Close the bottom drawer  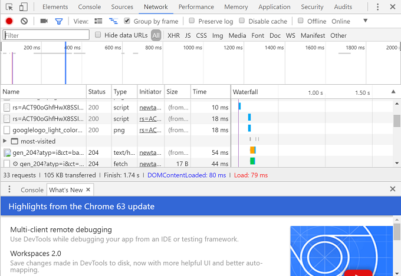point(393,189)
